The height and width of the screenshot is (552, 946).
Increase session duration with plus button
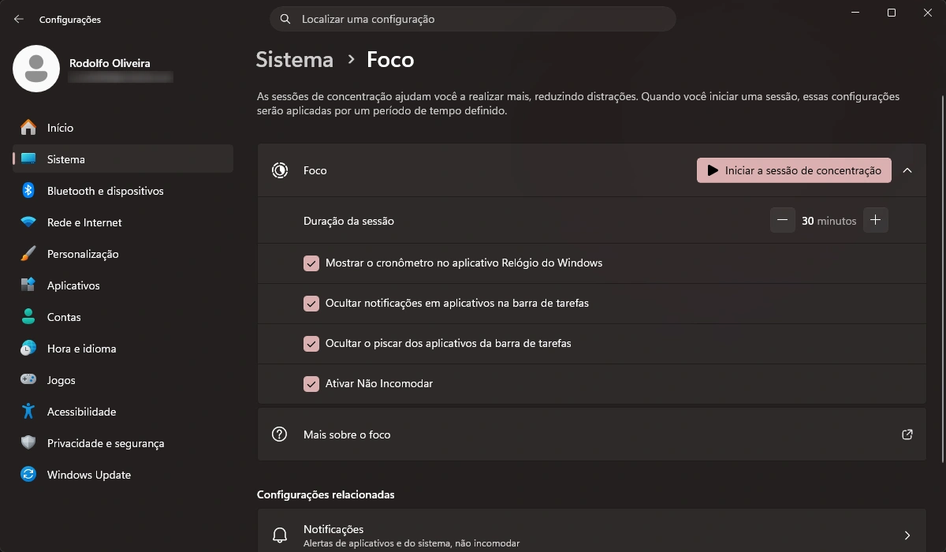(875, 220)
